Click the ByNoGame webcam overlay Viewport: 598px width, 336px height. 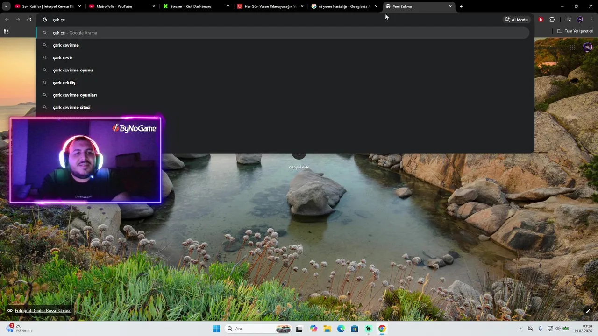[85, 160]
